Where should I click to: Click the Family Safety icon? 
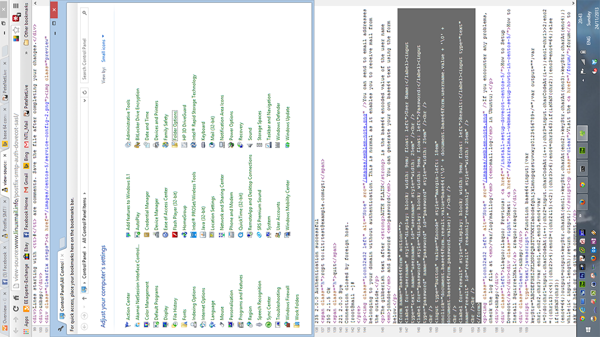click(x=165, y=145)
